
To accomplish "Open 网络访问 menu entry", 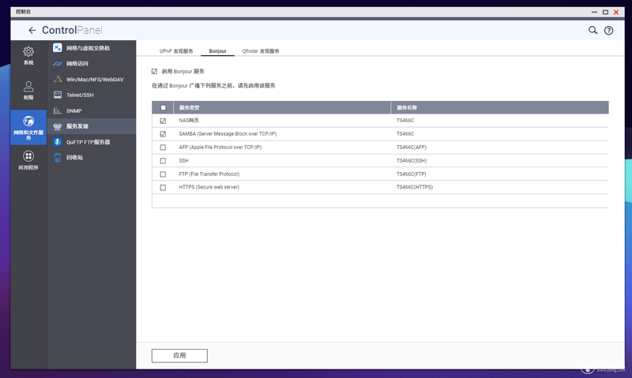I will [92, 64].
